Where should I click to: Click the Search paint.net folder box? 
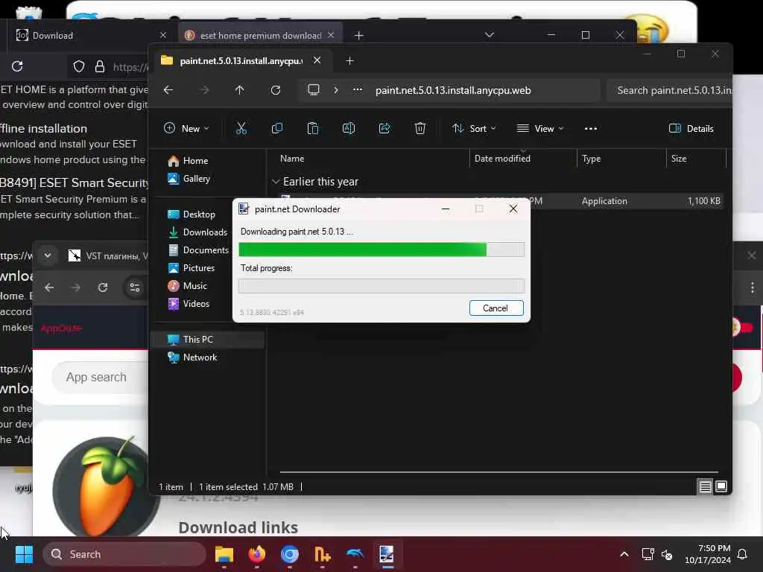click(670, 90)
